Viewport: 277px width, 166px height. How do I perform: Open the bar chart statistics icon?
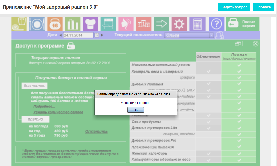point(72,24)
